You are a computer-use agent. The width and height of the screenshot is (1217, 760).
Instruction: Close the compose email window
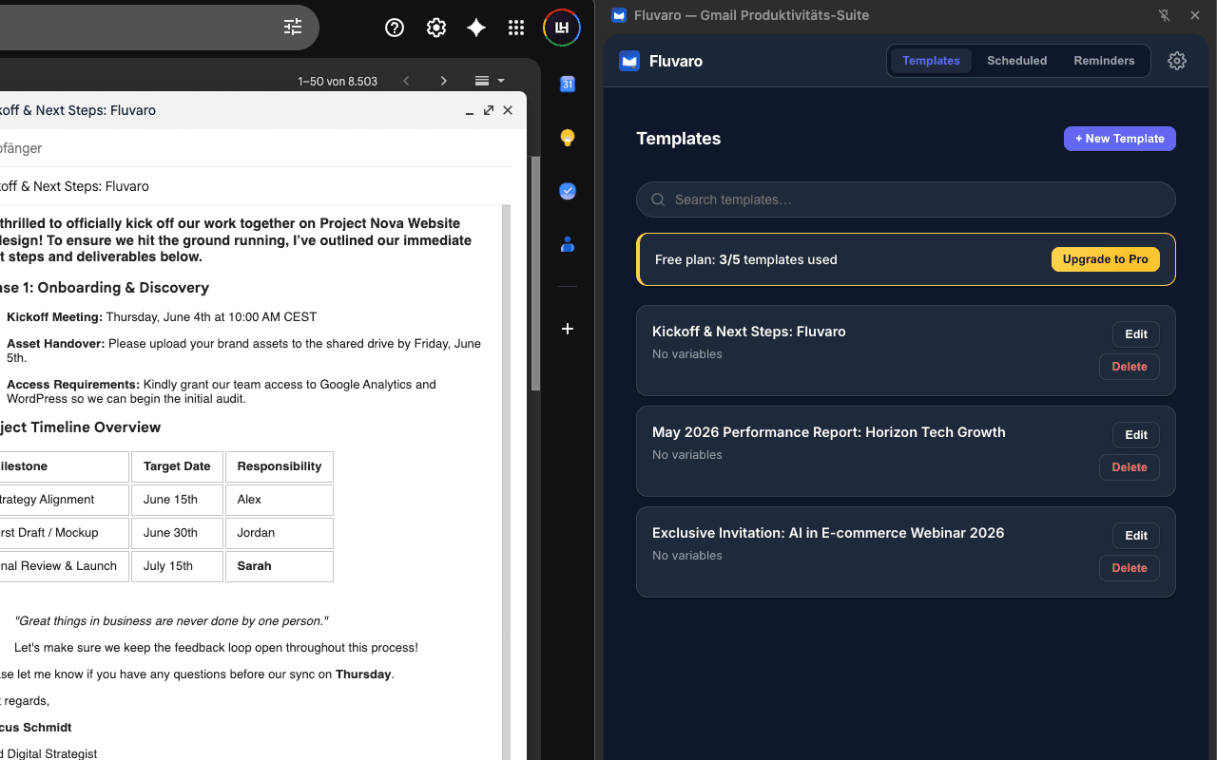[x=508, y=110]
